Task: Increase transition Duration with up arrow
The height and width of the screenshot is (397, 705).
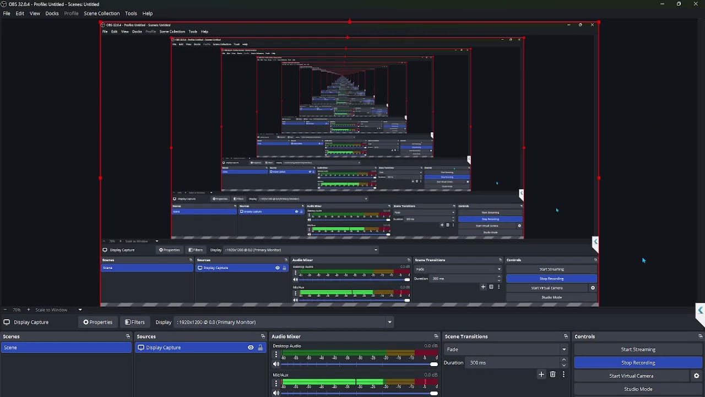Action: pyautogui.click(x=563, y=360)
